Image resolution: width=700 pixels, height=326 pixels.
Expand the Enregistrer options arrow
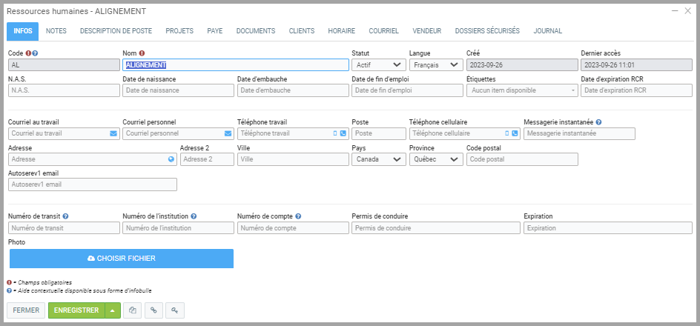[x=112, y=310]
